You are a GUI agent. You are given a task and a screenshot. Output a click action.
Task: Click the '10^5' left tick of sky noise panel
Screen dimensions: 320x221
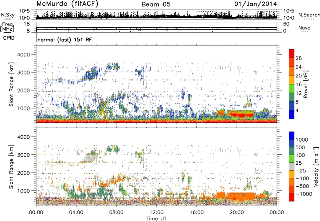click(24, 11)
